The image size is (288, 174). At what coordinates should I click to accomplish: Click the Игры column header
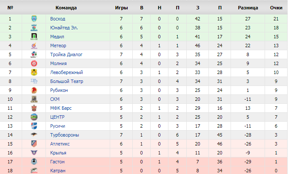click(x=121, y=8)
